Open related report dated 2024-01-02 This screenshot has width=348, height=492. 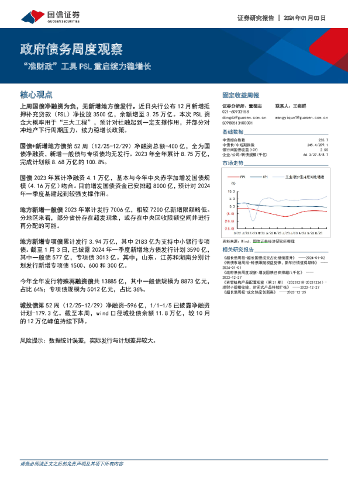tap(274, 258)
